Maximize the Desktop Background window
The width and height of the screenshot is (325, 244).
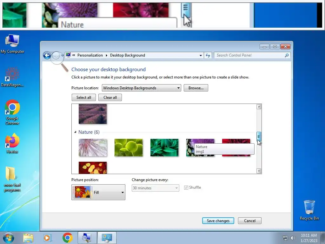275,47
